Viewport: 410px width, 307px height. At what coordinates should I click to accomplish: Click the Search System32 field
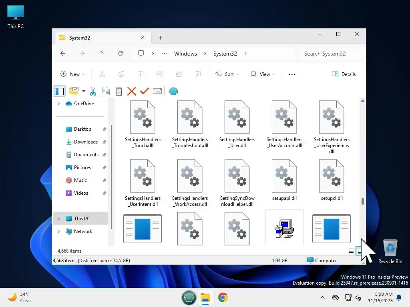[x=331, y=54]
